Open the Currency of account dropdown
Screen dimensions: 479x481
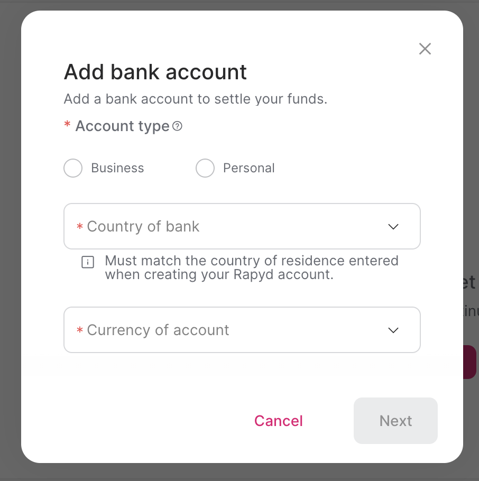click(242, 330)
